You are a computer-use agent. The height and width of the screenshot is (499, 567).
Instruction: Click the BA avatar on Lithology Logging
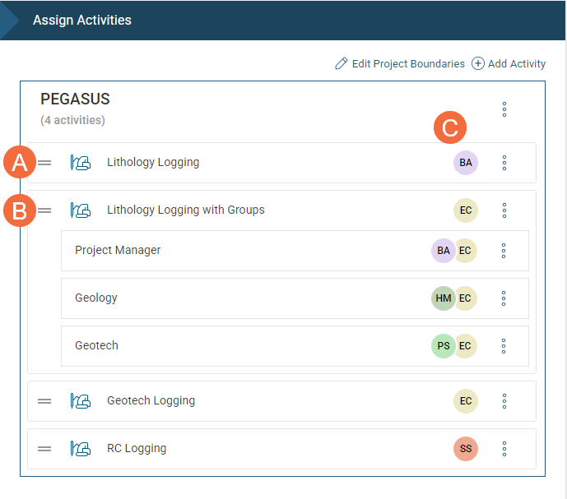pyautogui.click(x=466, y=163)
